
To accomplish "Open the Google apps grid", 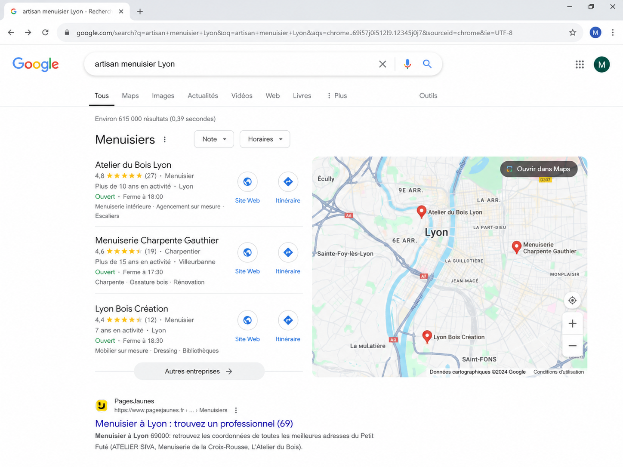I will (580, 65).
